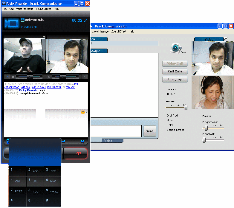234x208 pixels.
Task: Open the forever archive link
Action: coord(70,87)
